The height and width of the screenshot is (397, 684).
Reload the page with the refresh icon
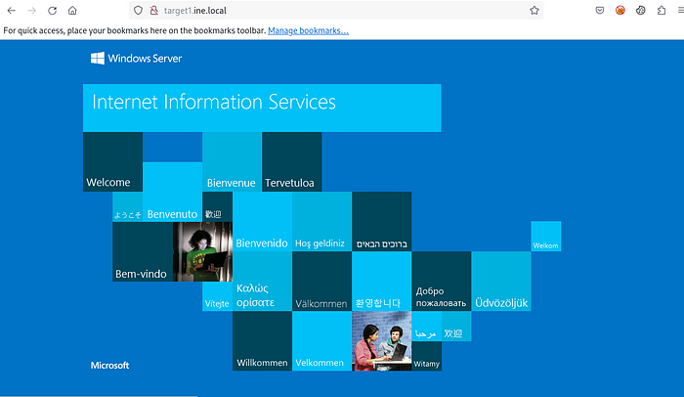[53, 11]
